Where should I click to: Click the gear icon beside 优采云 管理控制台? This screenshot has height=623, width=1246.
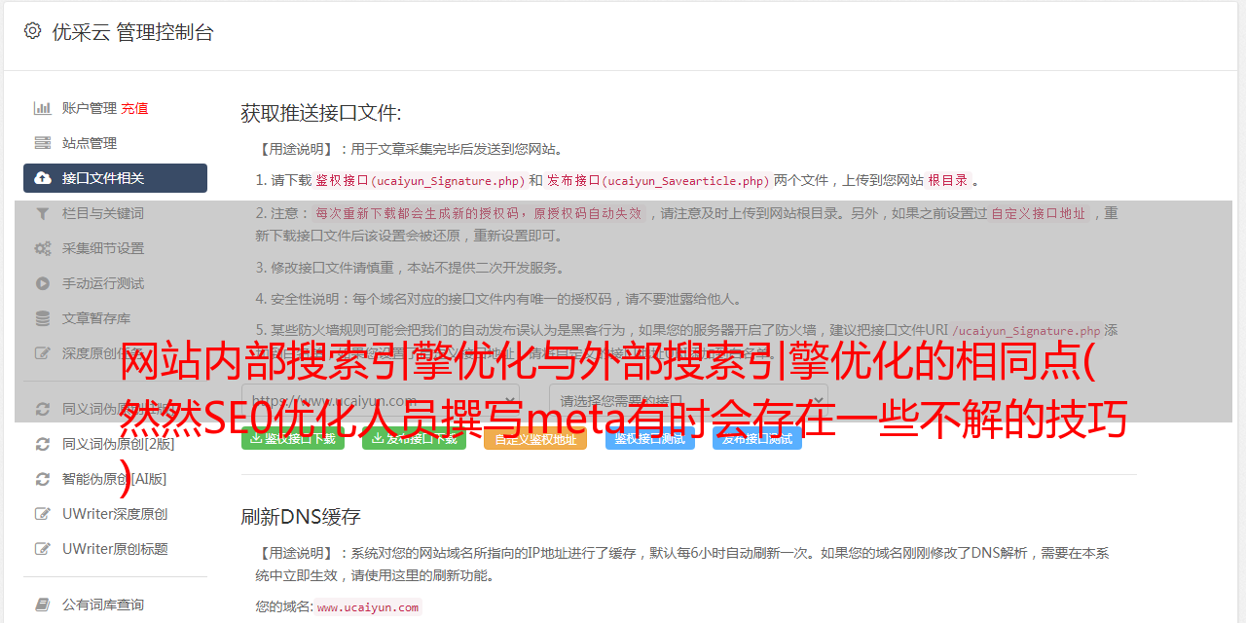tap(32, 31)
